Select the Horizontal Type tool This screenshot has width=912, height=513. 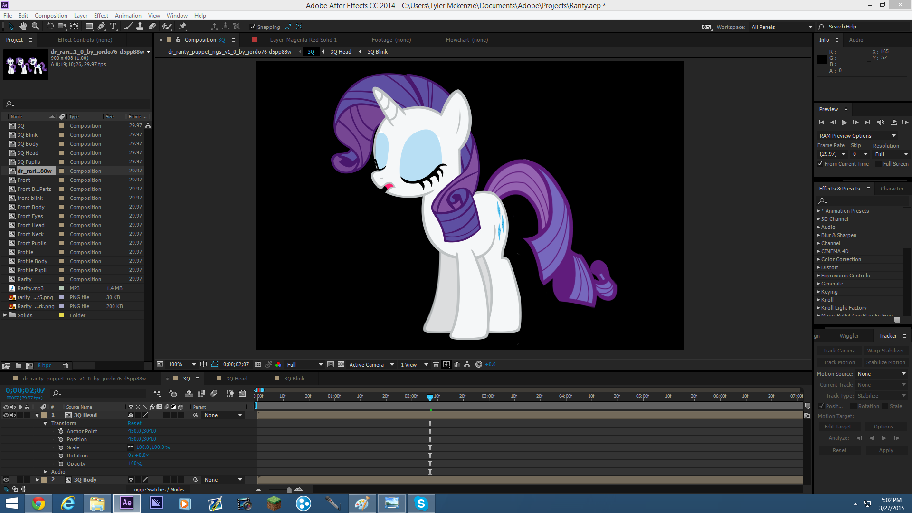(x=113, y=27)
